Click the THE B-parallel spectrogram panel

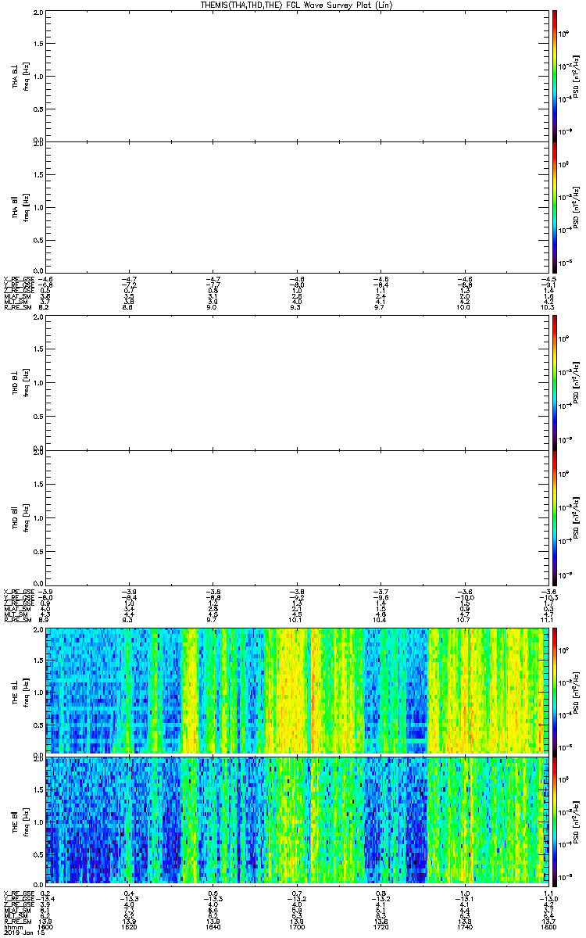click(296, 820)
